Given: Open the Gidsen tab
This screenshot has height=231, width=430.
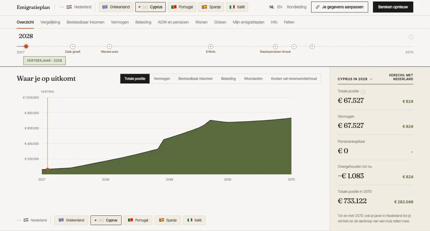Looking at the screenshot, I should pyautogui.click(x=220, y=22).
